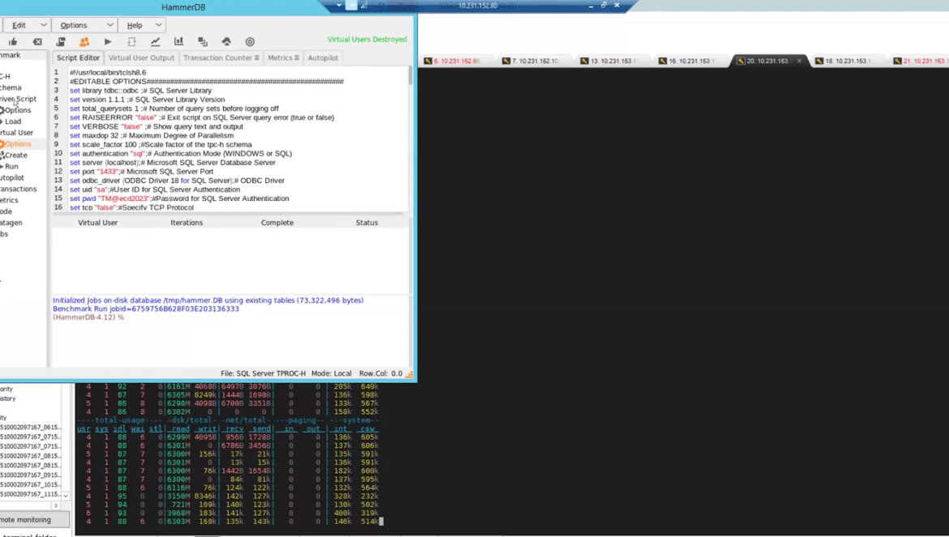Screen dimensions: 949x537
Task: Switch to the Virtual User Output tab
Action: click(141, 58)
